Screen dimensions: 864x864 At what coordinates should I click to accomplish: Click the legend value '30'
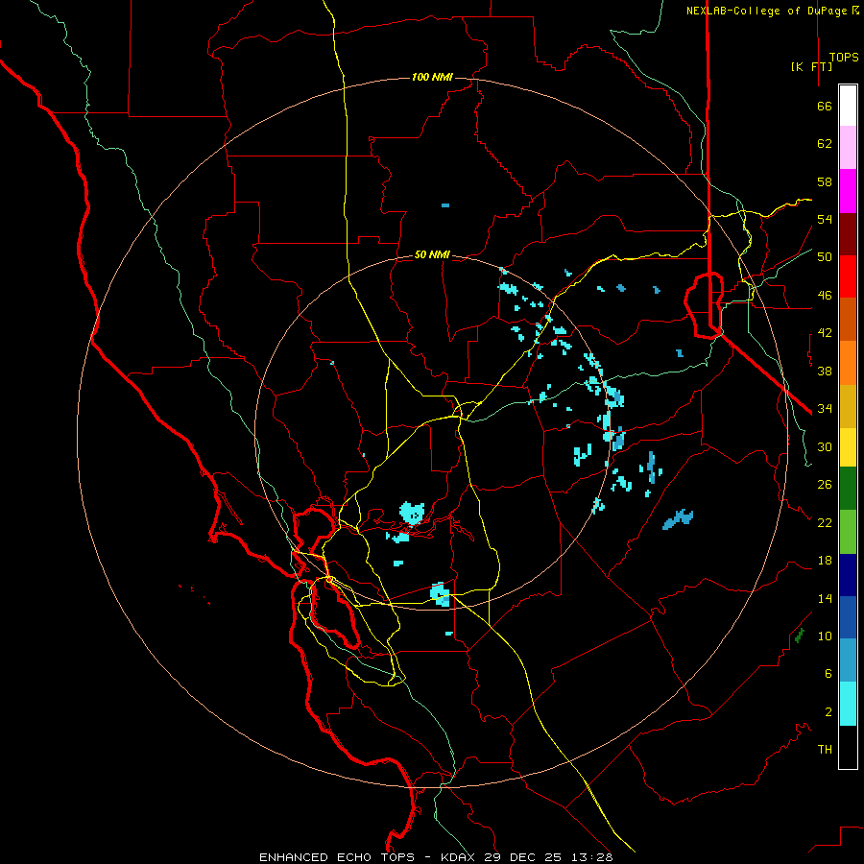click(825, 446)
